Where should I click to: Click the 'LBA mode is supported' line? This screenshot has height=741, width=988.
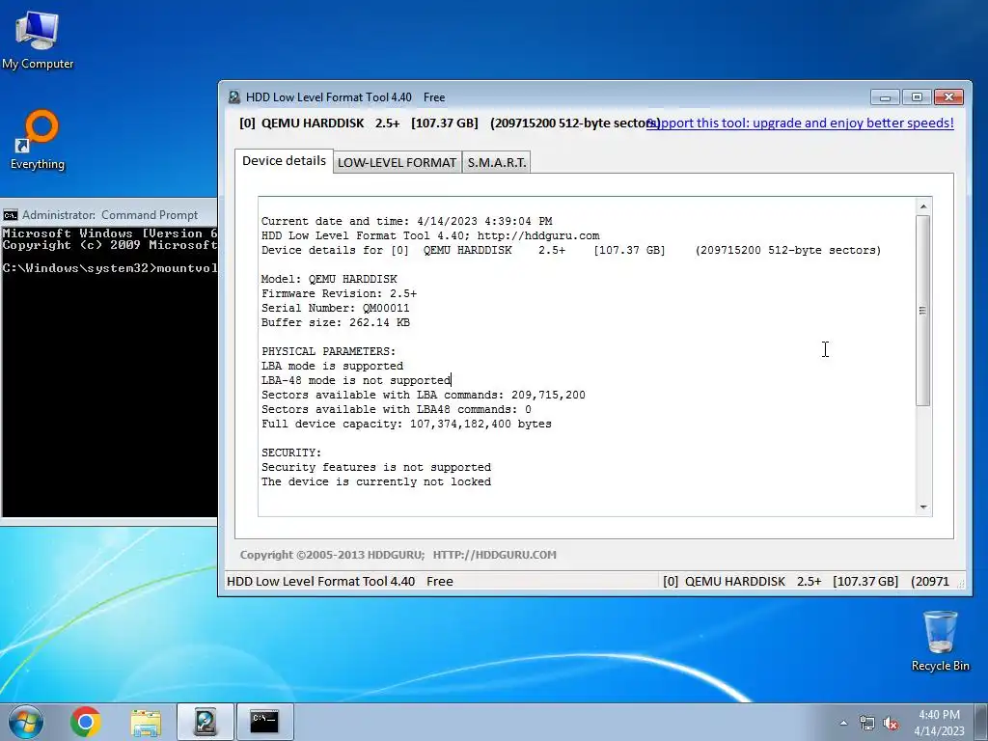pyautogui.click(x=332, y=366)
